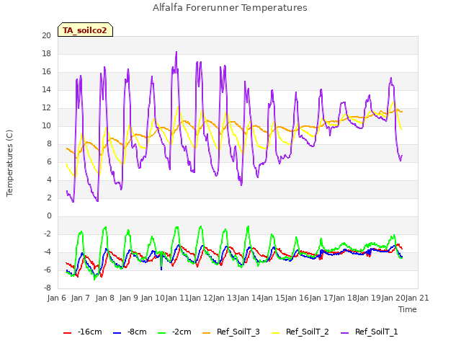Click the blue -8cm legend color marker
Image resolution: width=461 pixels, height=346 pixels.
[117, 333]
